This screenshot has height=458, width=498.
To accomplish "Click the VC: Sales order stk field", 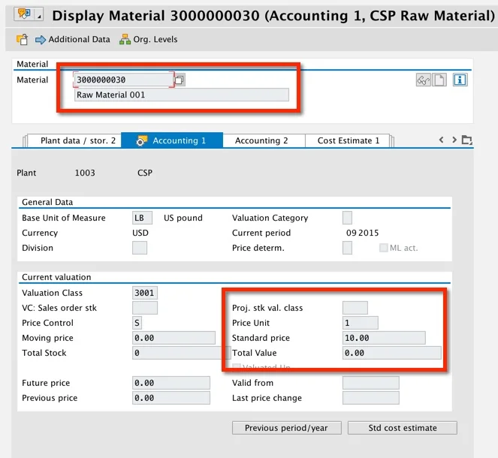I will click(x=145, y=308).
